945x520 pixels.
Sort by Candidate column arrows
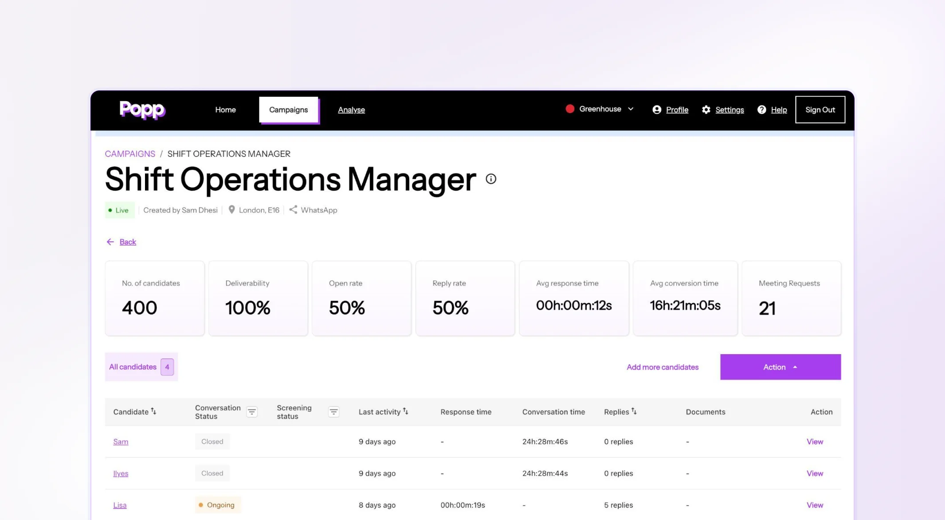pyautogui.click(x=153, y=411)
